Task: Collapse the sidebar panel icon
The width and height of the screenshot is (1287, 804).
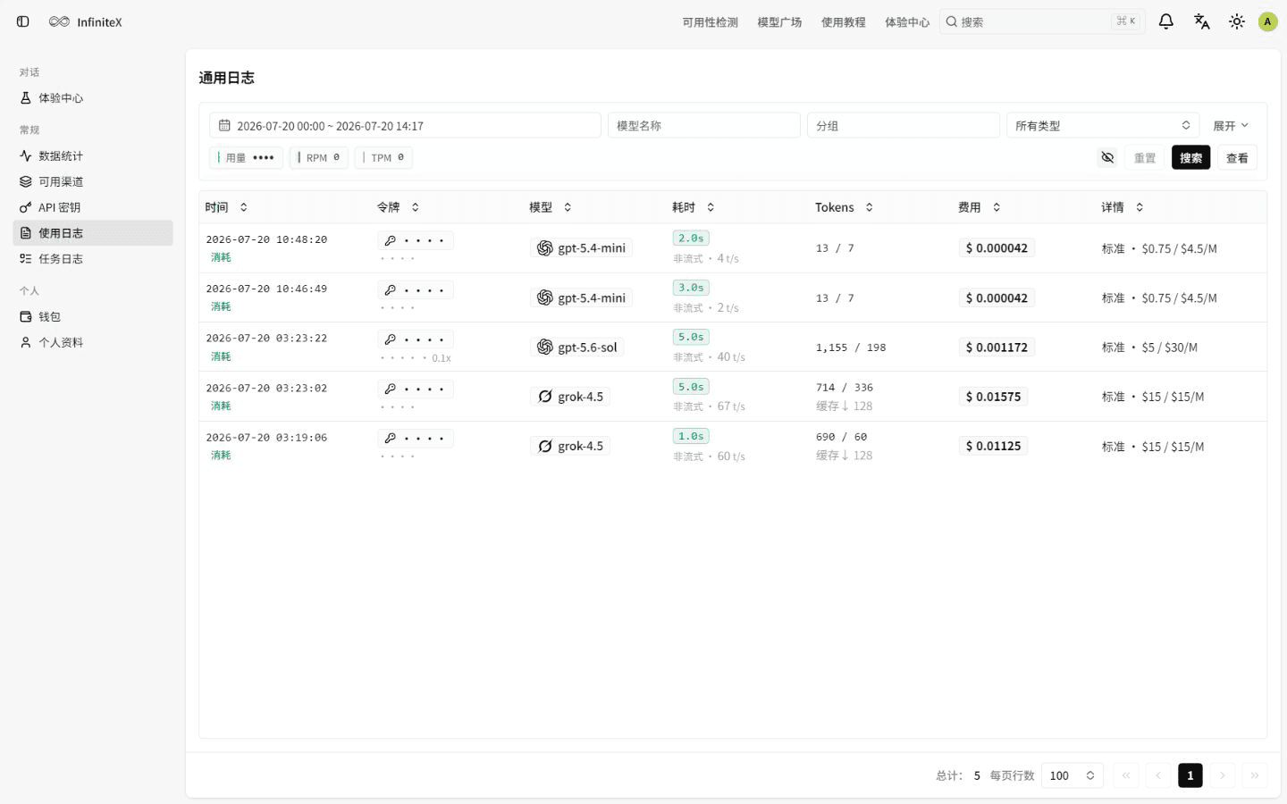Action: pyautogui.click(x=23, y=21)
